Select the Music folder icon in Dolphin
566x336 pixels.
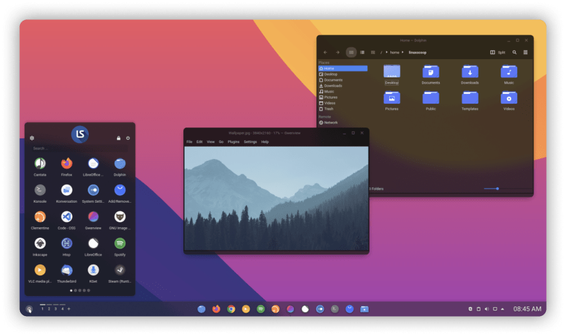point(509,71)
